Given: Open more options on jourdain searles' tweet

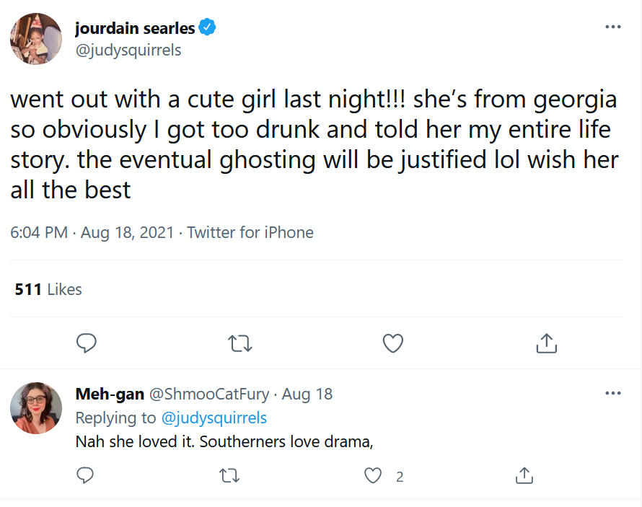Looking at the screenshot, I should pos(613,27).
